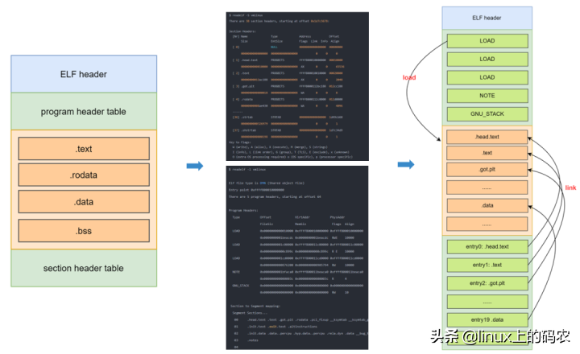Screen dimensions: 580x354
Task: Select the .bss section box
Action: point(84,231)
